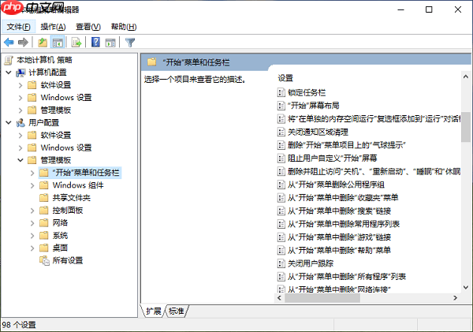Open the 操作(A) menu
Viewport: 473px width, 332px height.
[x=53, y=27]
